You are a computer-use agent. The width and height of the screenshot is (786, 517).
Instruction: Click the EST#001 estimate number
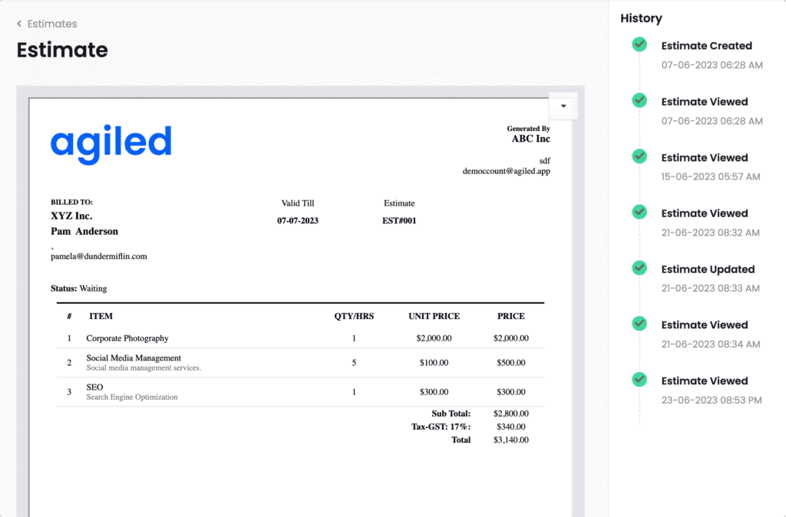pos(399,221)
